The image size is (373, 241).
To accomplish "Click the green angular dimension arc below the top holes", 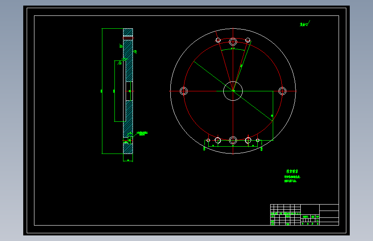I will 233,50.
